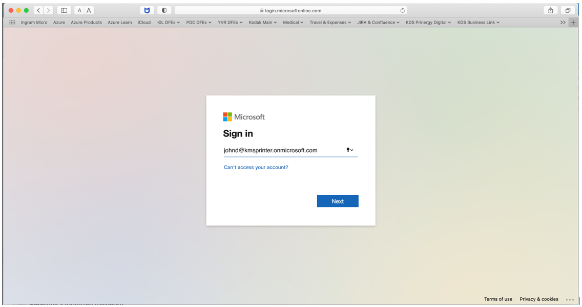
Task: Open the Share sheet icon
Action: [551, 10]
